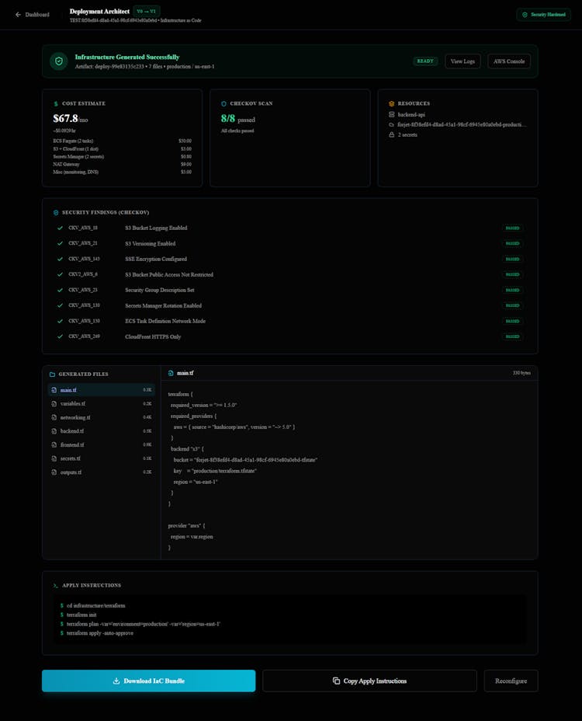This screenshot has height=721, width=582.
Task: Open the AWS Console button
Action: (509, 61)
